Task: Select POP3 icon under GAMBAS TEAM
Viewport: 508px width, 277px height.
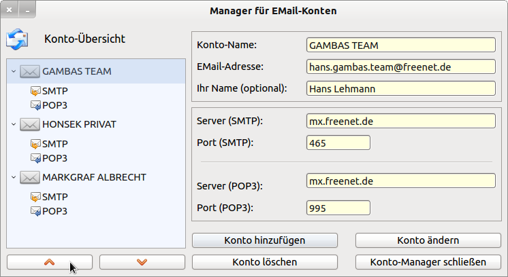Action: click(x=35, y=105)
